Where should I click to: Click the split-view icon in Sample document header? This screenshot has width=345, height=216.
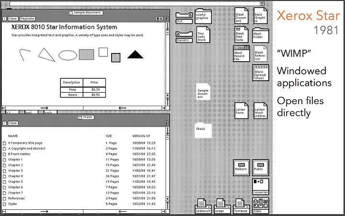click(x=159, y=19)
